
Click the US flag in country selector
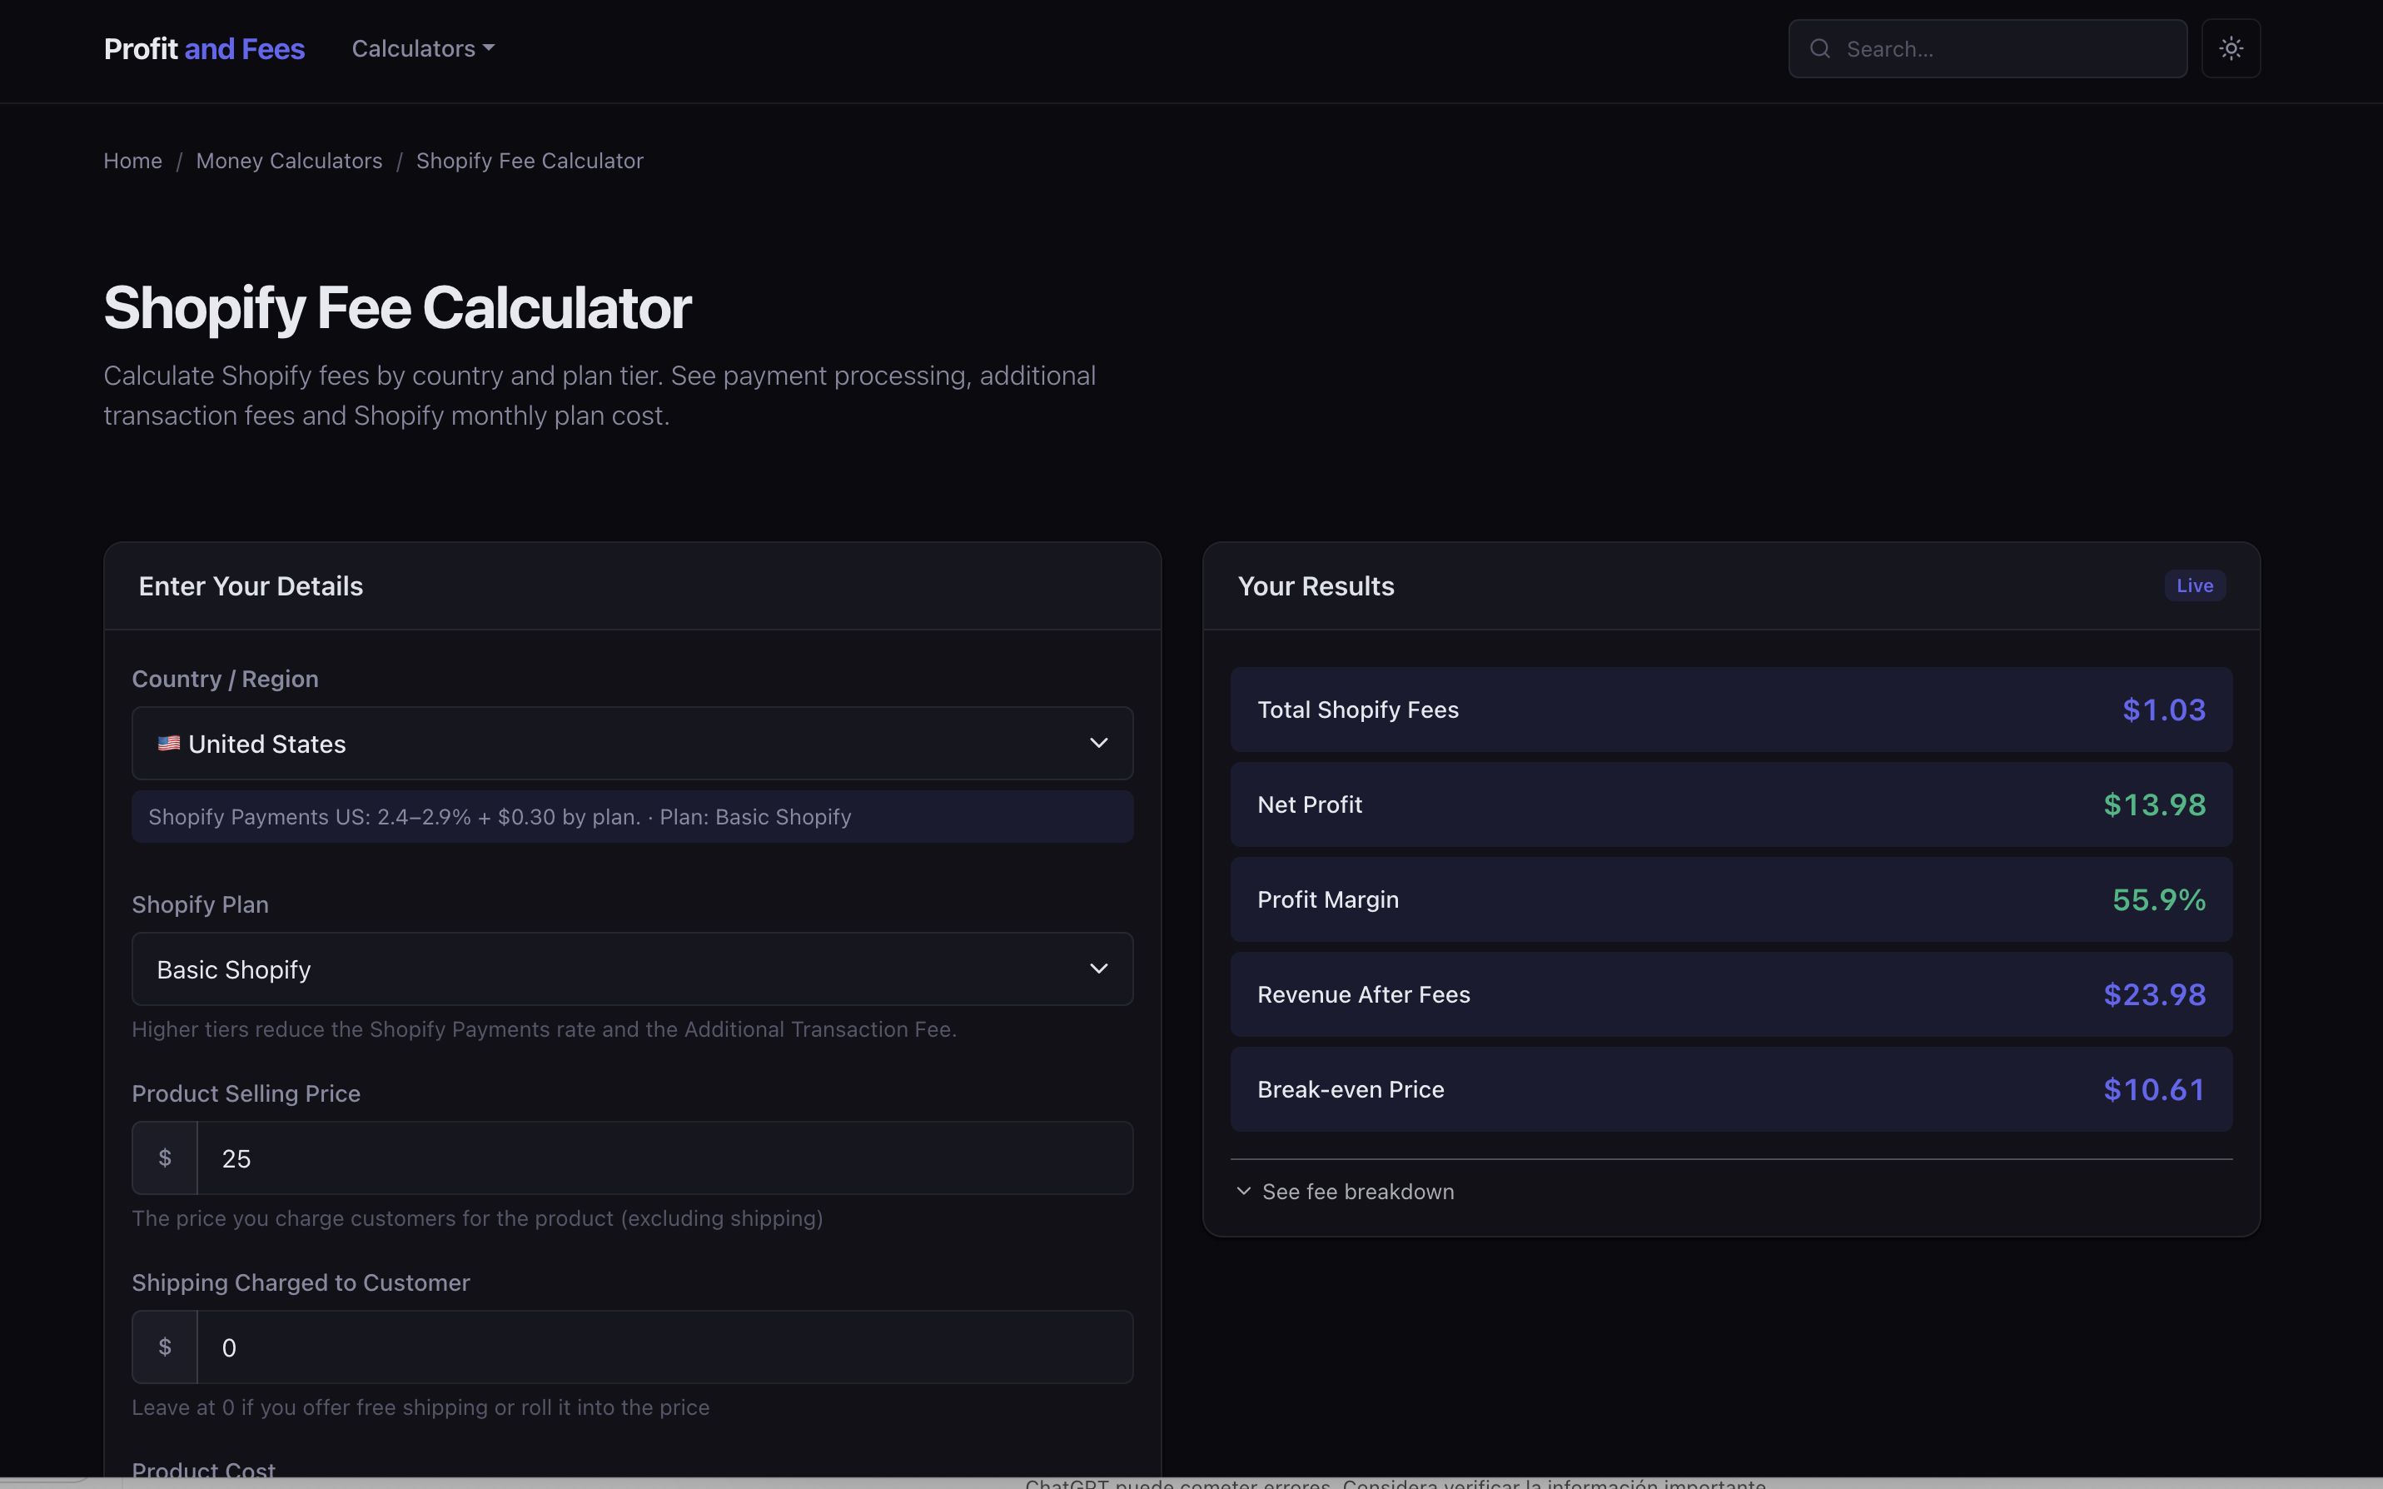168,744
